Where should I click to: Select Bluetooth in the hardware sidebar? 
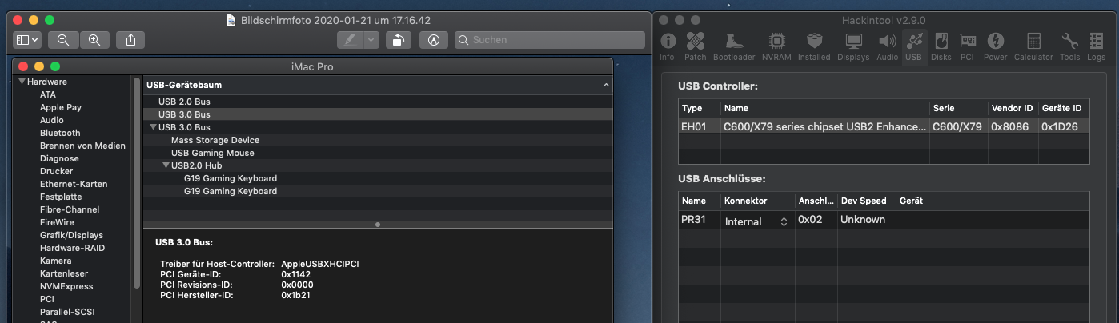coord(60,133)
